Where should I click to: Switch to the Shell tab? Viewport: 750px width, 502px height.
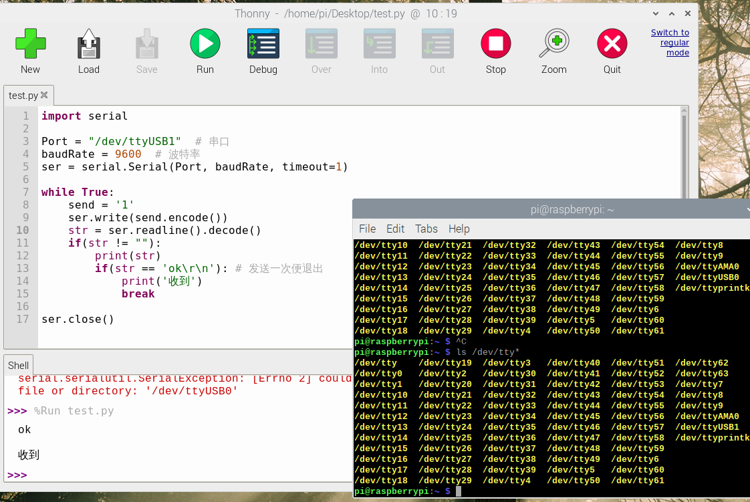pos(18,365)
